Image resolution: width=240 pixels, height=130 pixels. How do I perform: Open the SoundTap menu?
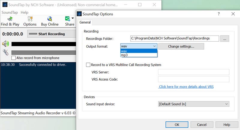(x=10, y=12)
